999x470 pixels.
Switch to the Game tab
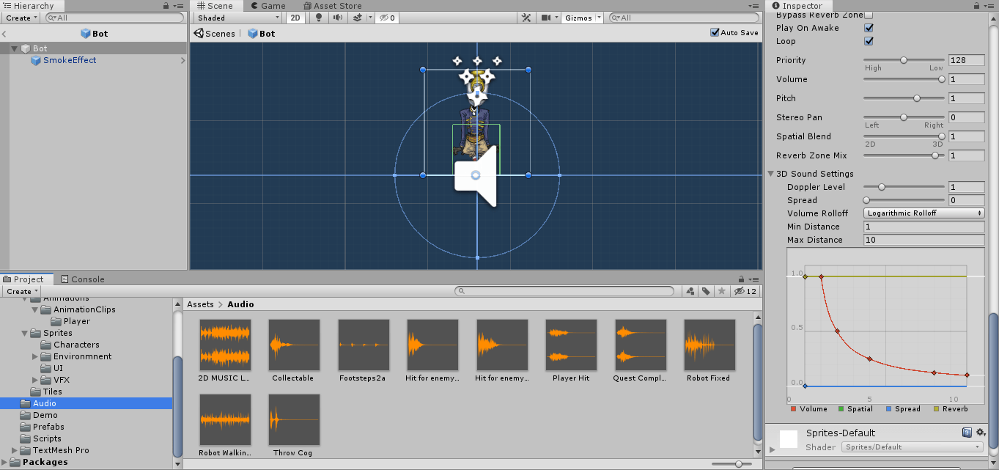pos(268,6)
